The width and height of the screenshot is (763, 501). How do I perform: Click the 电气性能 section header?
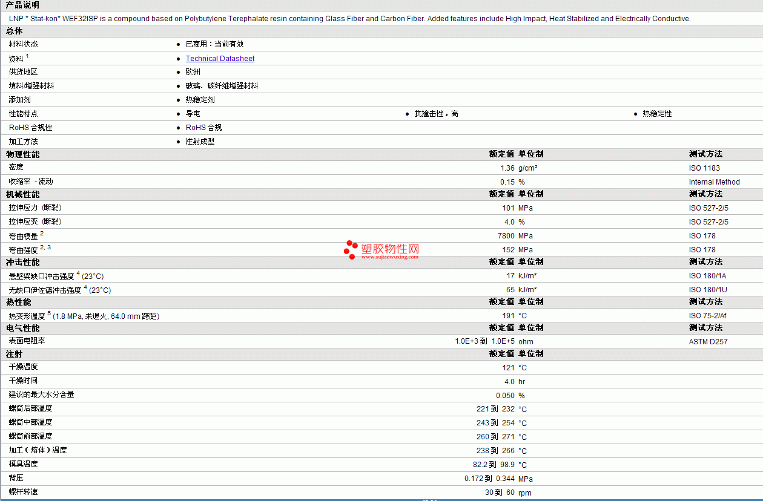point(22,328)
